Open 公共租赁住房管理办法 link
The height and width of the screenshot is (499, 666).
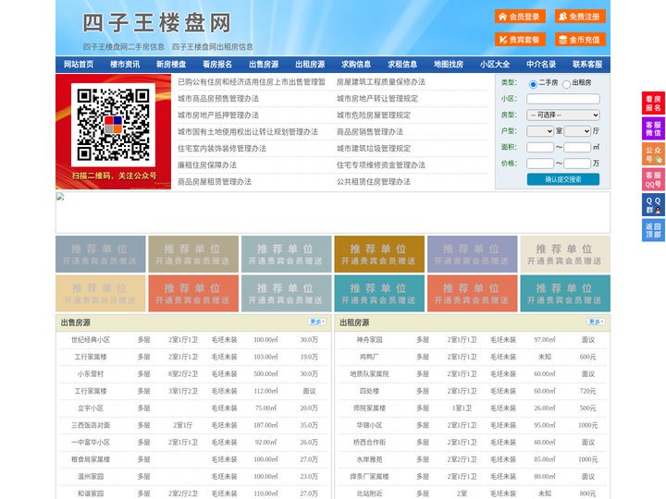coord(374,182)
